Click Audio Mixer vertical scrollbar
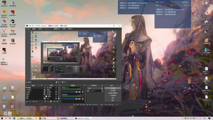The image size is (213, 120). pos(85,95)
